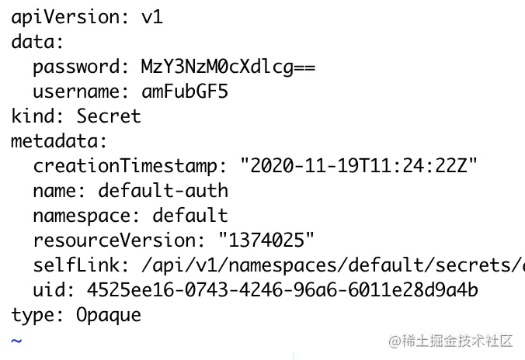Click the /api/v1/namespaces/default/secrets path
Image resolution: width=525 pixels, height=360 pixels.
[327, 265]
